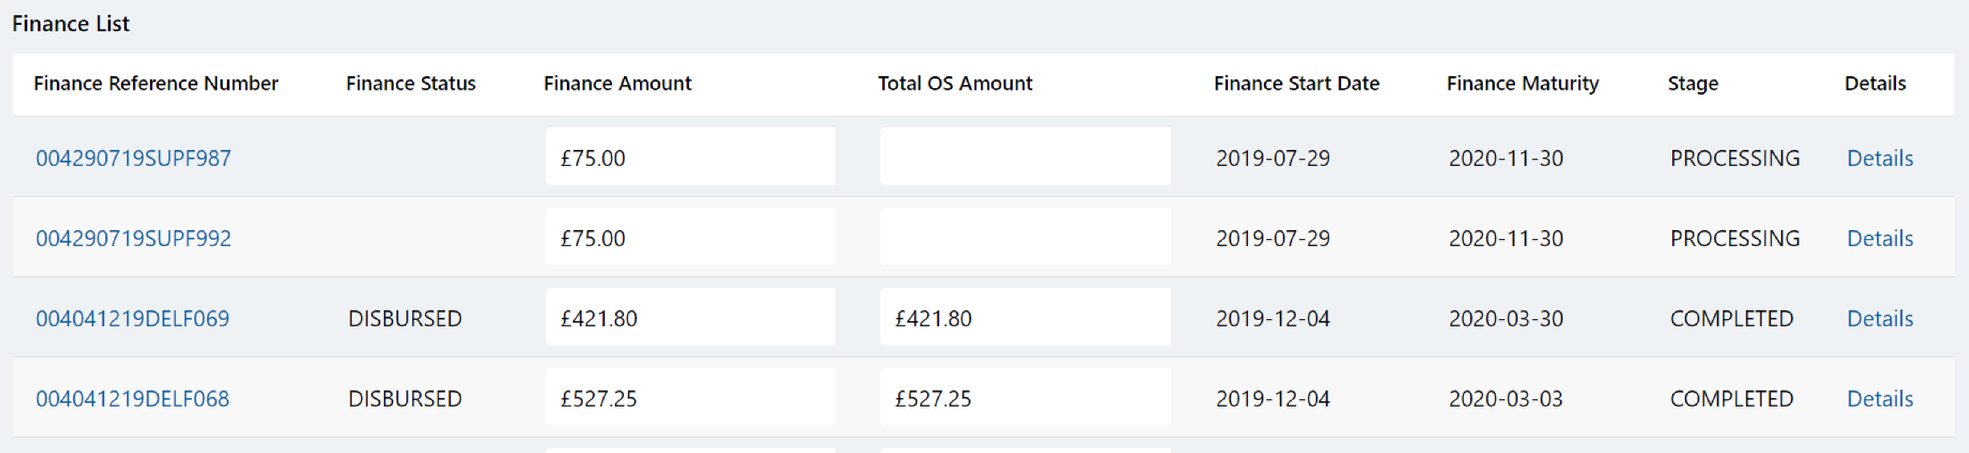Click Finance Amount field showing £421.80
This screenshot has height=453, width=1969.
coord(690,318)
